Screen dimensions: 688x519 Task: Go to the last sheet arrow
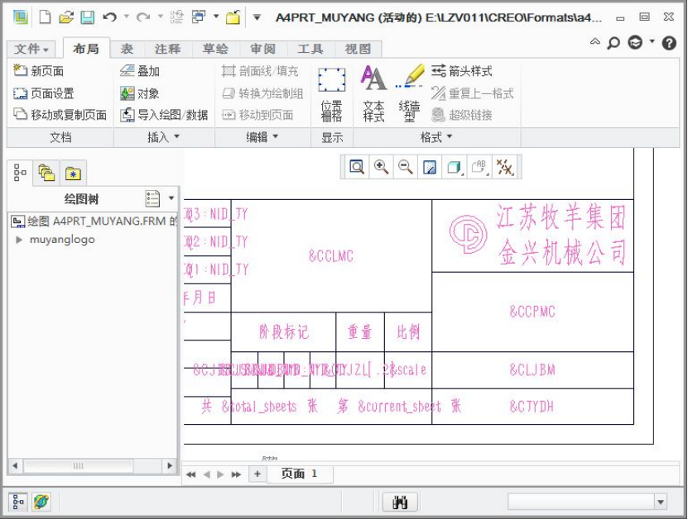236,474
